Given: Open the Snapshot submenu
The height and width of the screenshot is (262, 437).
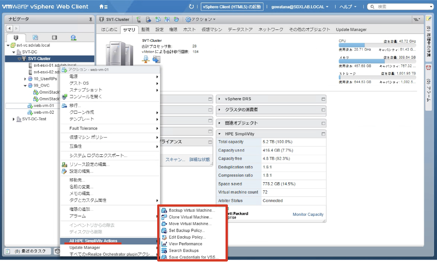Looking at the screenshot, I should (110, 90).
